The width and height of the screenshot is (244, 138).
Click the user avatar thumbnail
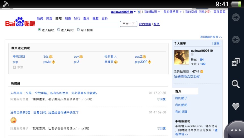click(x=181, y=57)
